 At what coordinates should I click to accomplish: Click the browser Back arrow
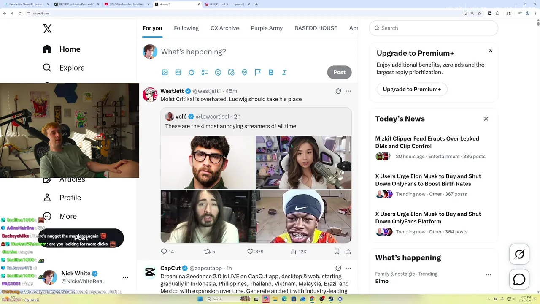point(5,13)
